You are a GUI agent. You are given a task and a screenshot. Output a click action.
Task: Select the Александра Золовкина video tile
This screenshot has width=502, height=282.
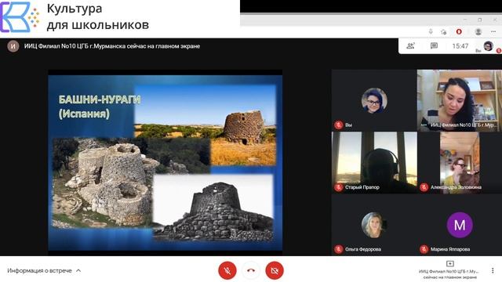click(460, 162)
